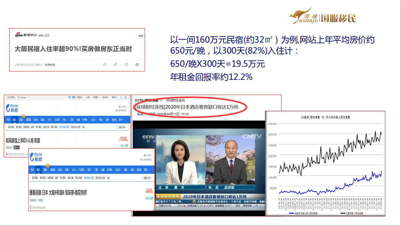401x226 pixels.
Task: Increase font size on the Sina article
Action: point(115,64)
